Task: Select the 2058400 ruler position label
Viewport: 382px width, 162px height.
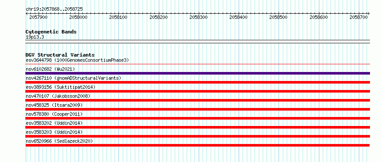Action: coord(238,17)
